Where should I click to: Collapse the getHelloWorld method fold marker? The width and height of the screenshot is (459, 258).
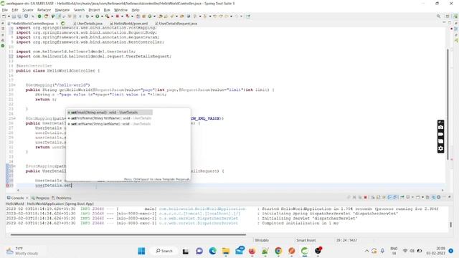point(14,85)
